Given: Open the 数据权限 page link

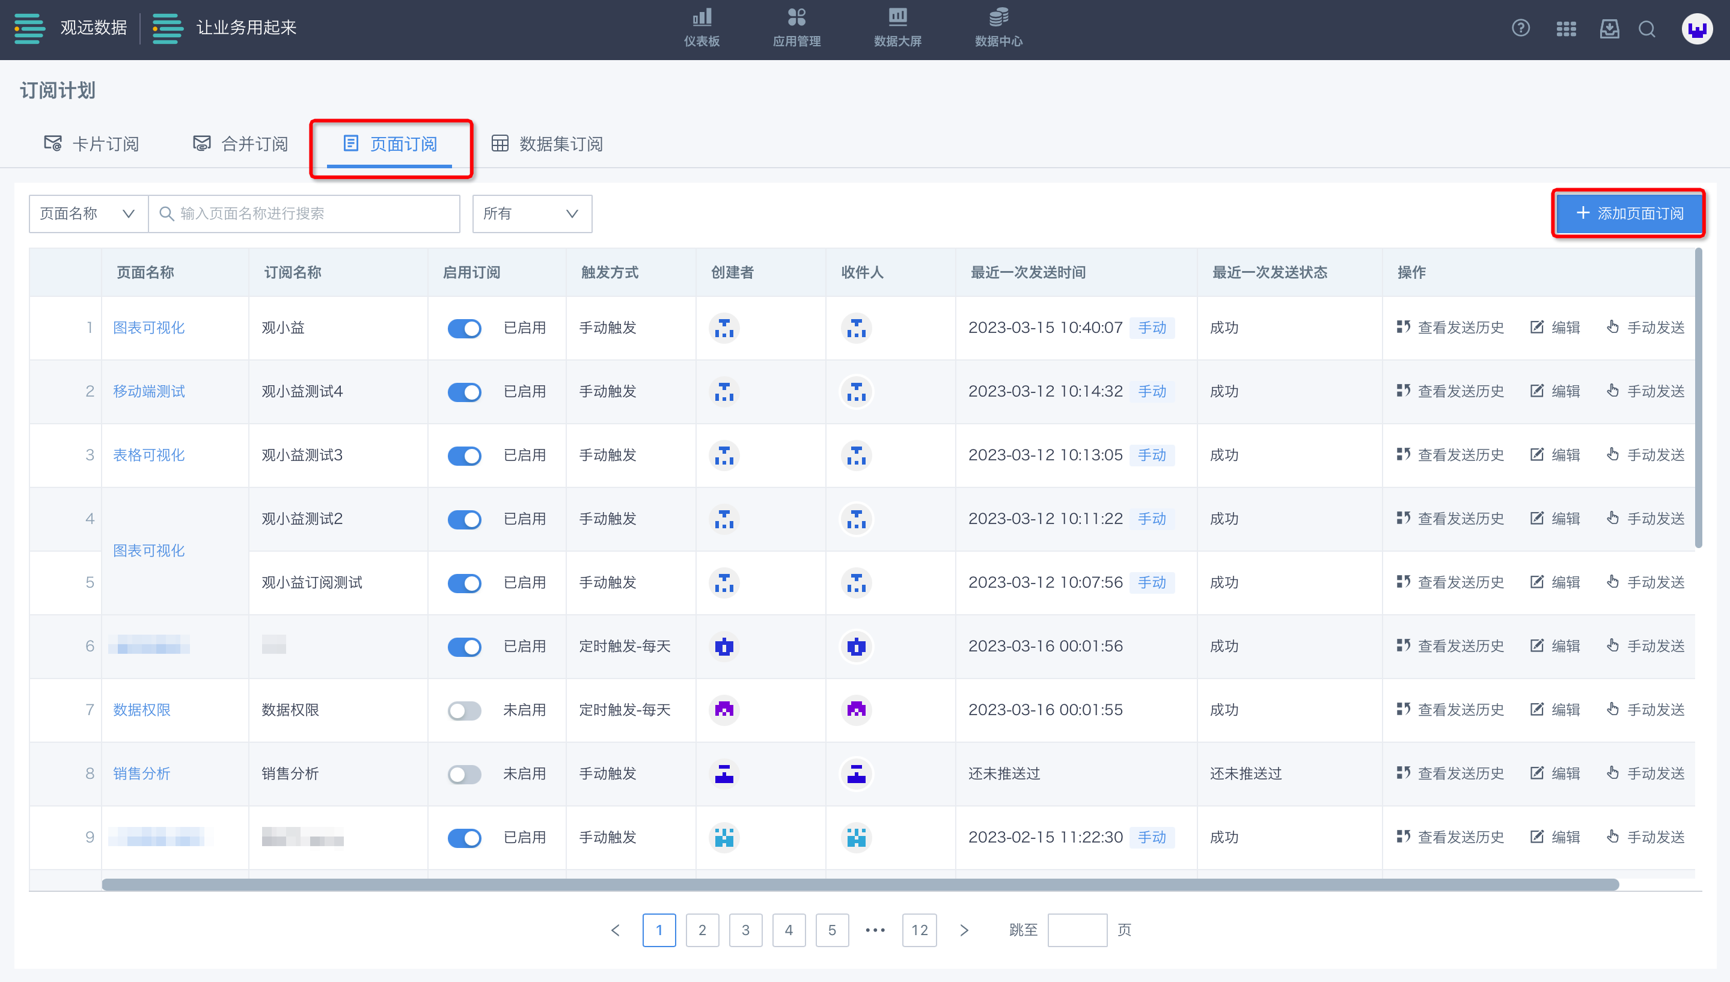Looking at the screenshot, I should 142,710.
